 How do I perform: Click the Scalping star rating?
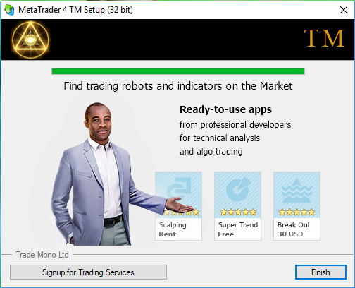pyautogui.click(x=182, y=212)
